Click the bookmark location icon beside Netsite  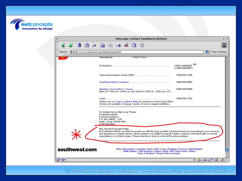click(x=71, y=52)
